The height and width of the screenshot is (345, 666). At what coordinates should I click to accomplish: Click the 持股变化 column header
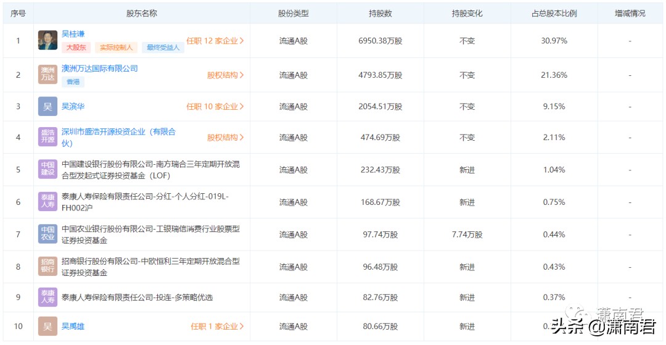point(467,14)
